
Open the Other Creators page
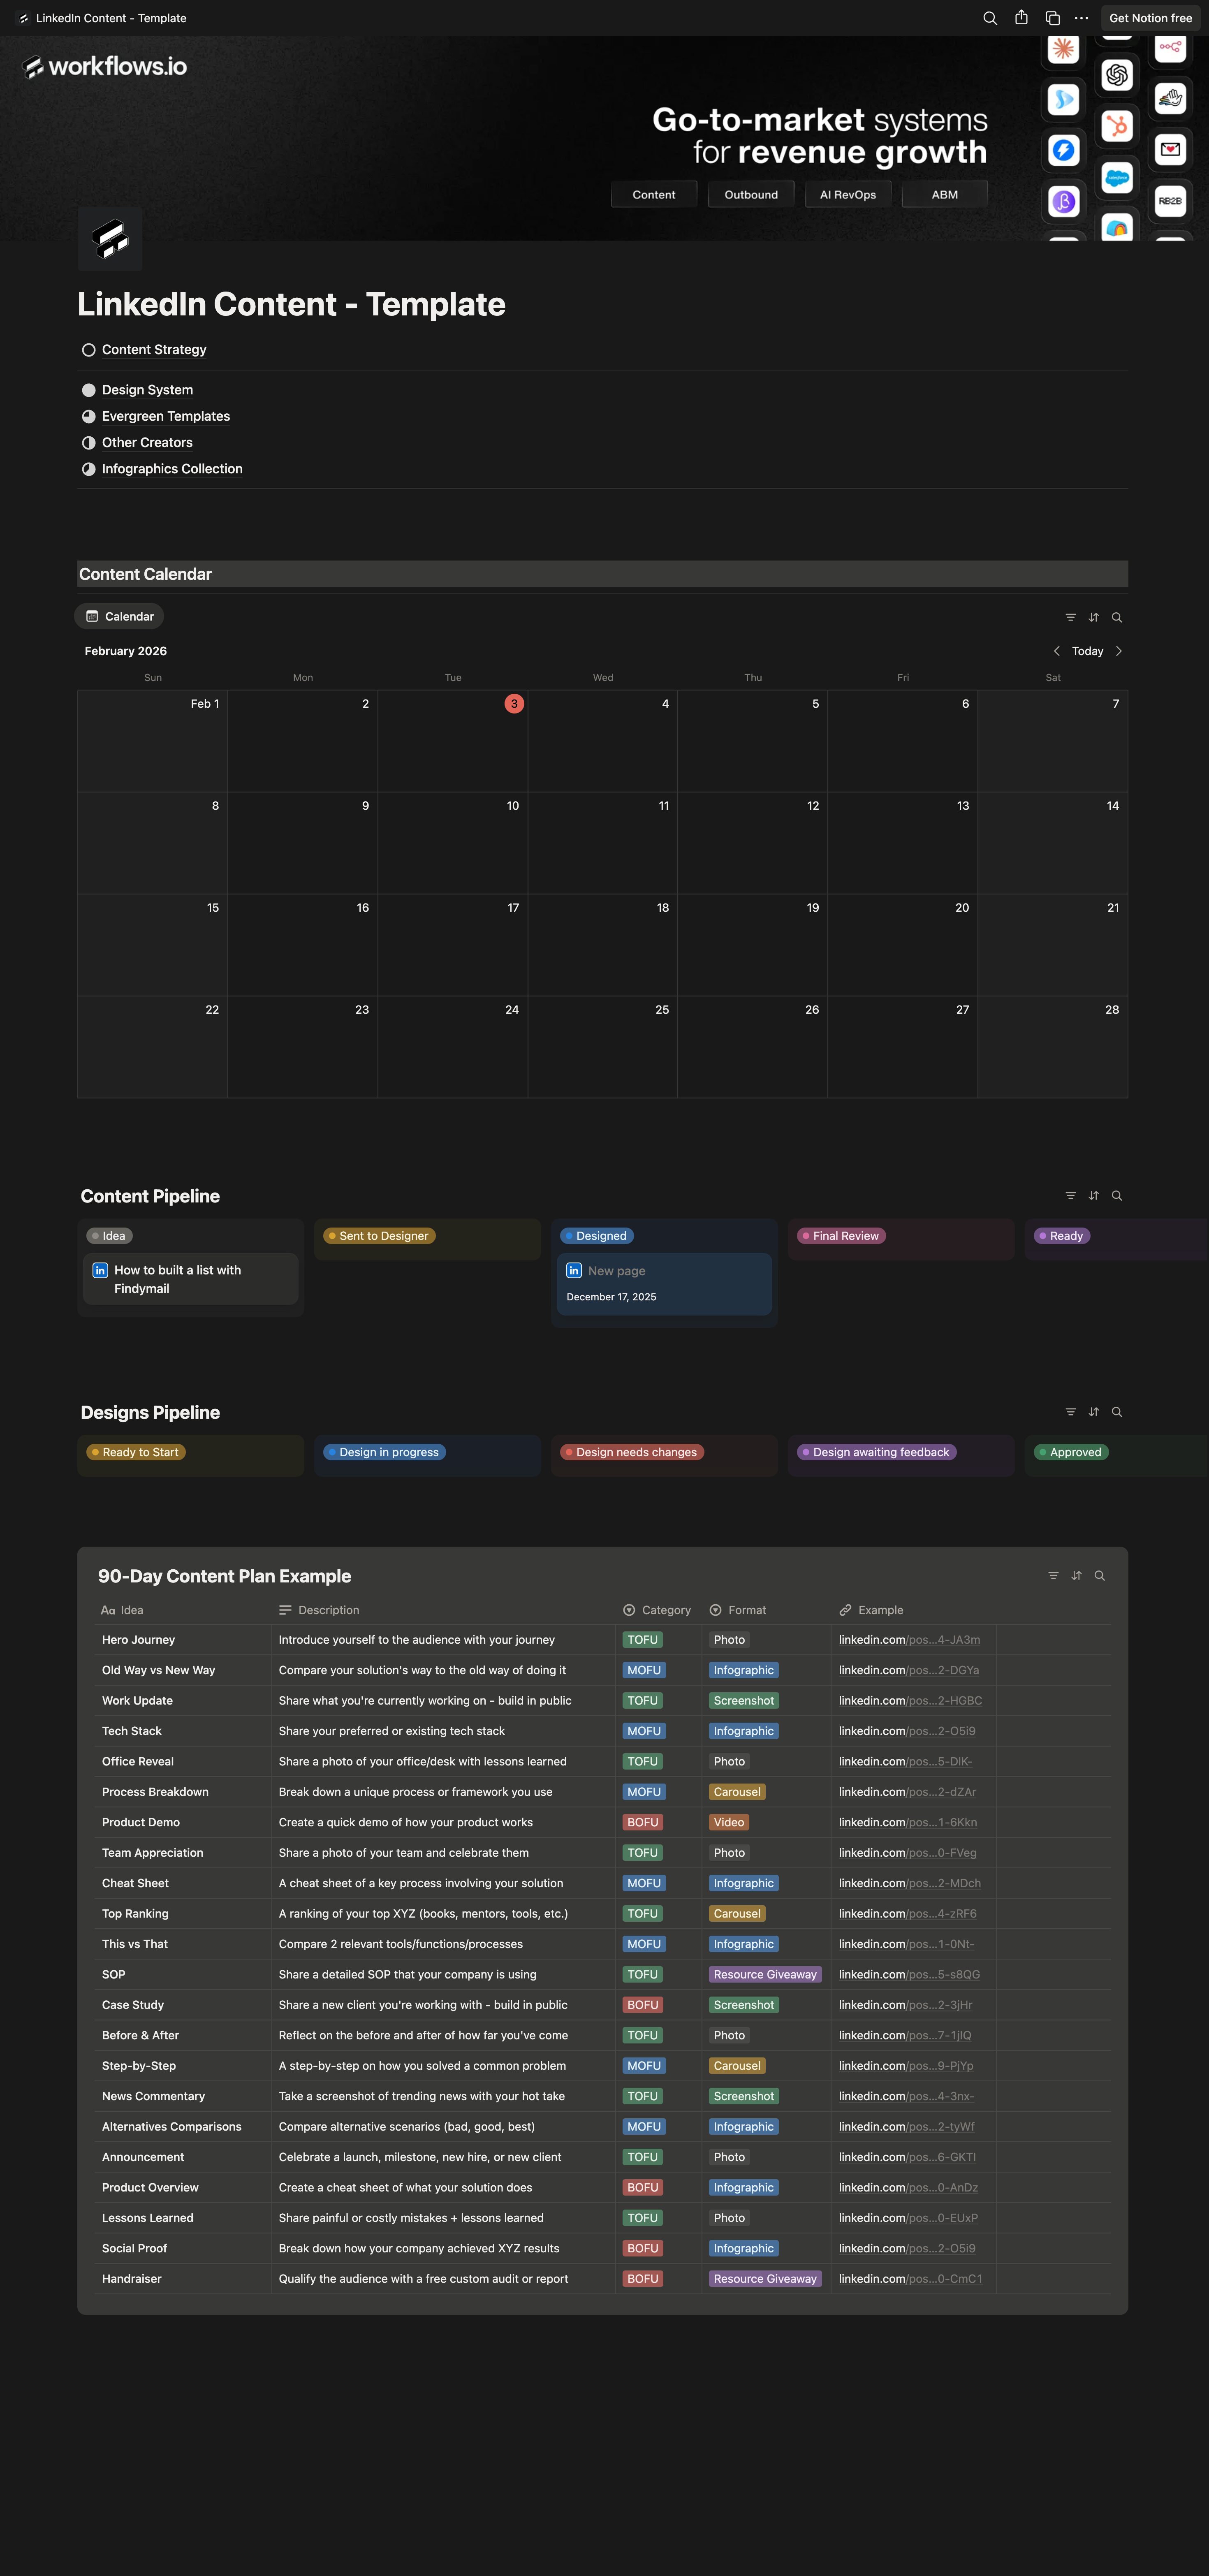(x=147, y=442)
